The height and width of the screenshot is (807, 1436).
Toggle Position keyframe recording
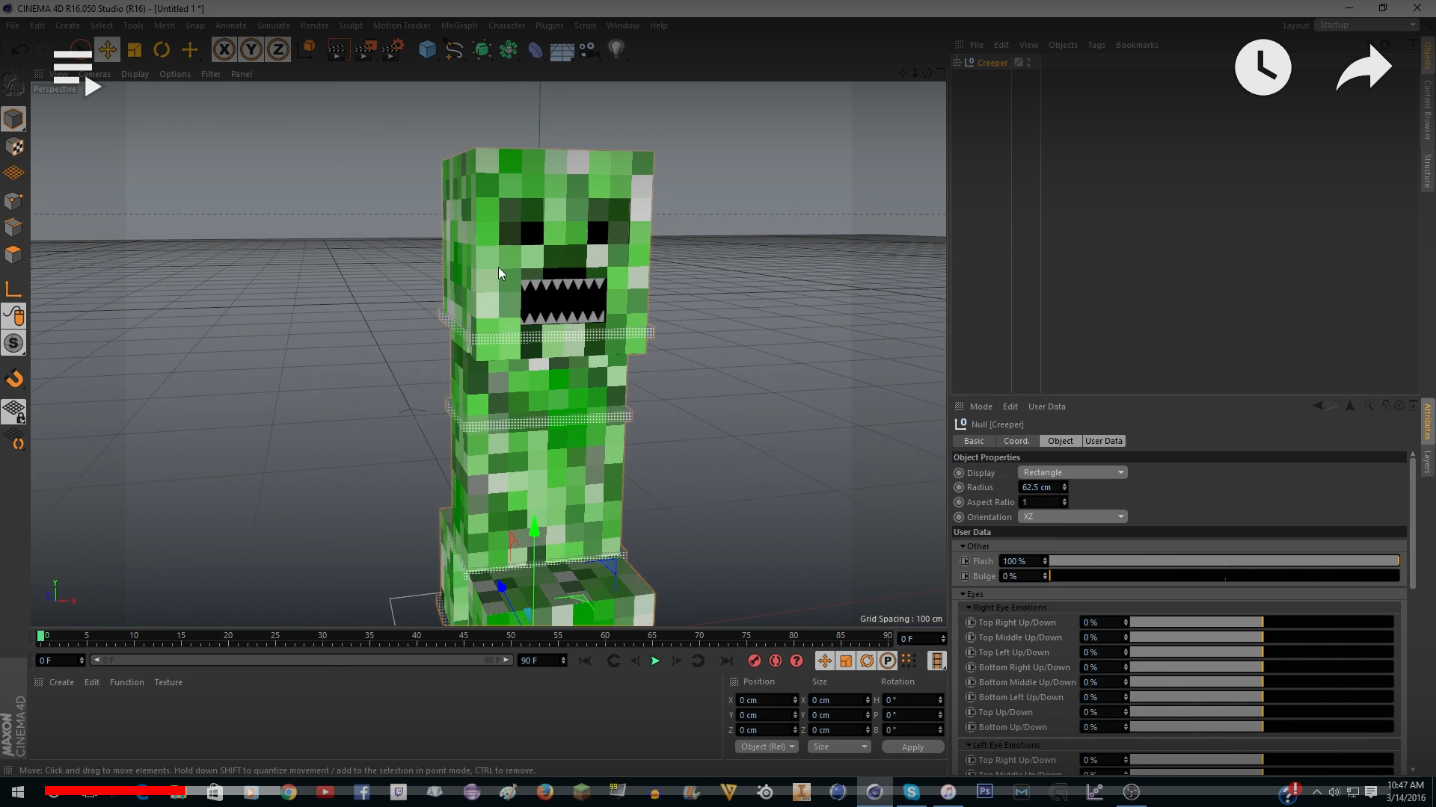824,661
